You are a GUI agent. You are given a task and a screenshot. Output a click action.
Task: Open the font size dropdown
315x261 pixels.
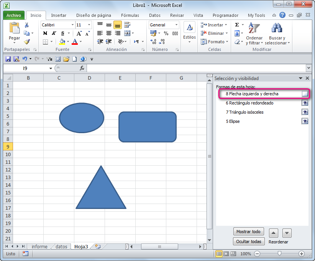[89, 24]
